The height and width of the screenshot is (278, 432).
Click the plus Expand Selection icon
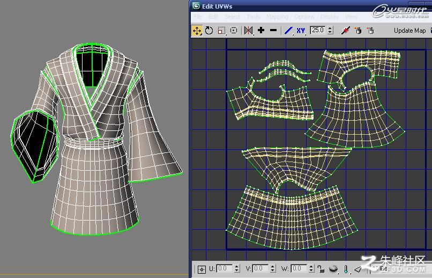tap(261, 30)
